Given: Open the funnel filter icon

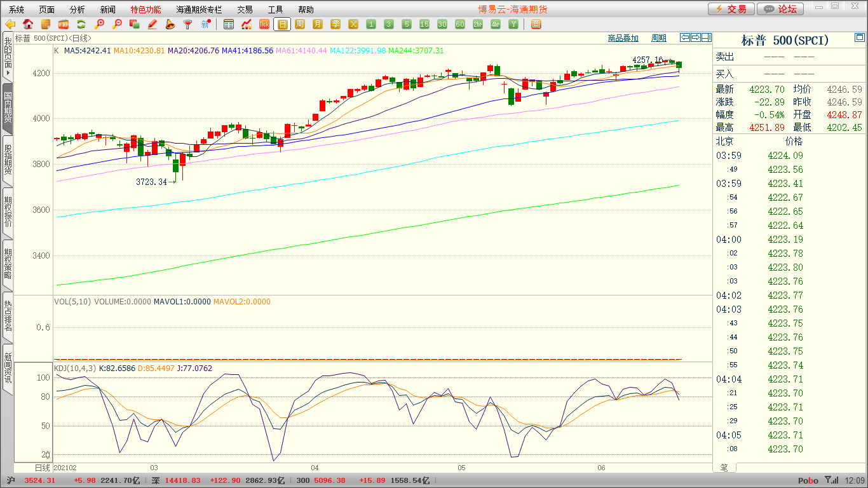Looking at the screenshot, I should point(187,25).
